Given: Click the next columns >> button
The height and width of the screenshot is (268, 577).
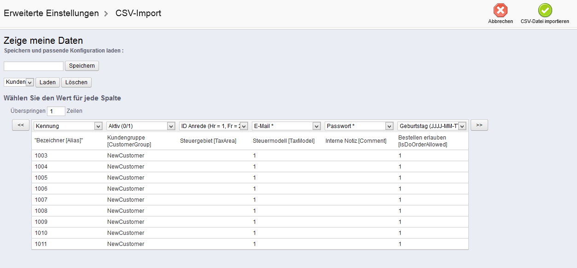Looking at the screenshot, I should point(479,125).
